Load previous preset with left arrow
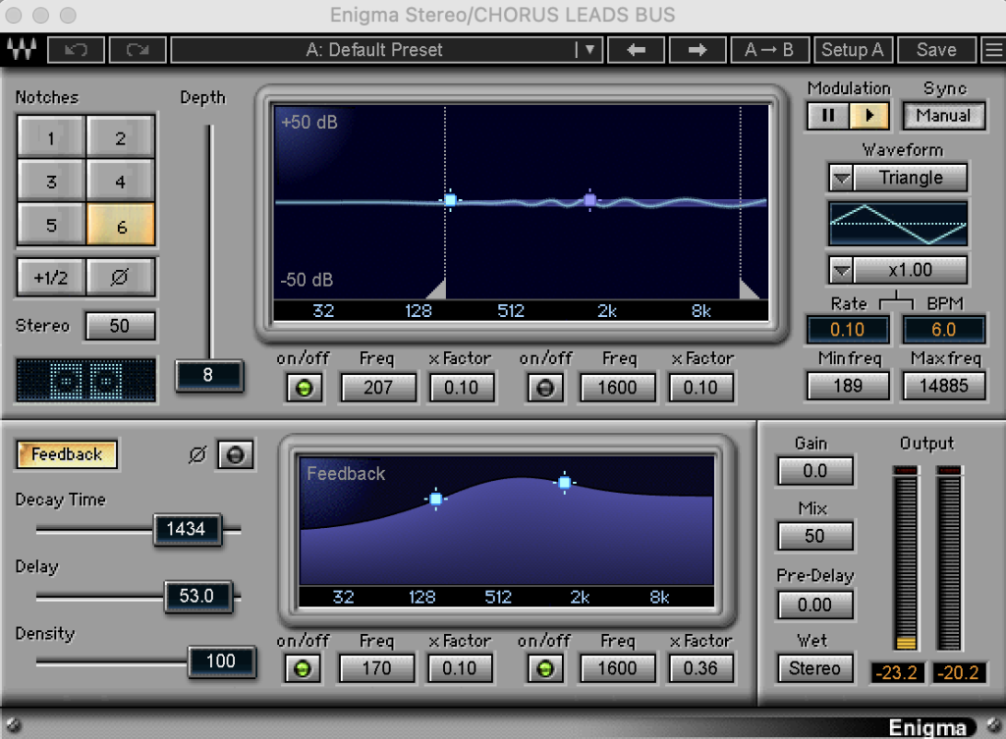 [636, 49]
